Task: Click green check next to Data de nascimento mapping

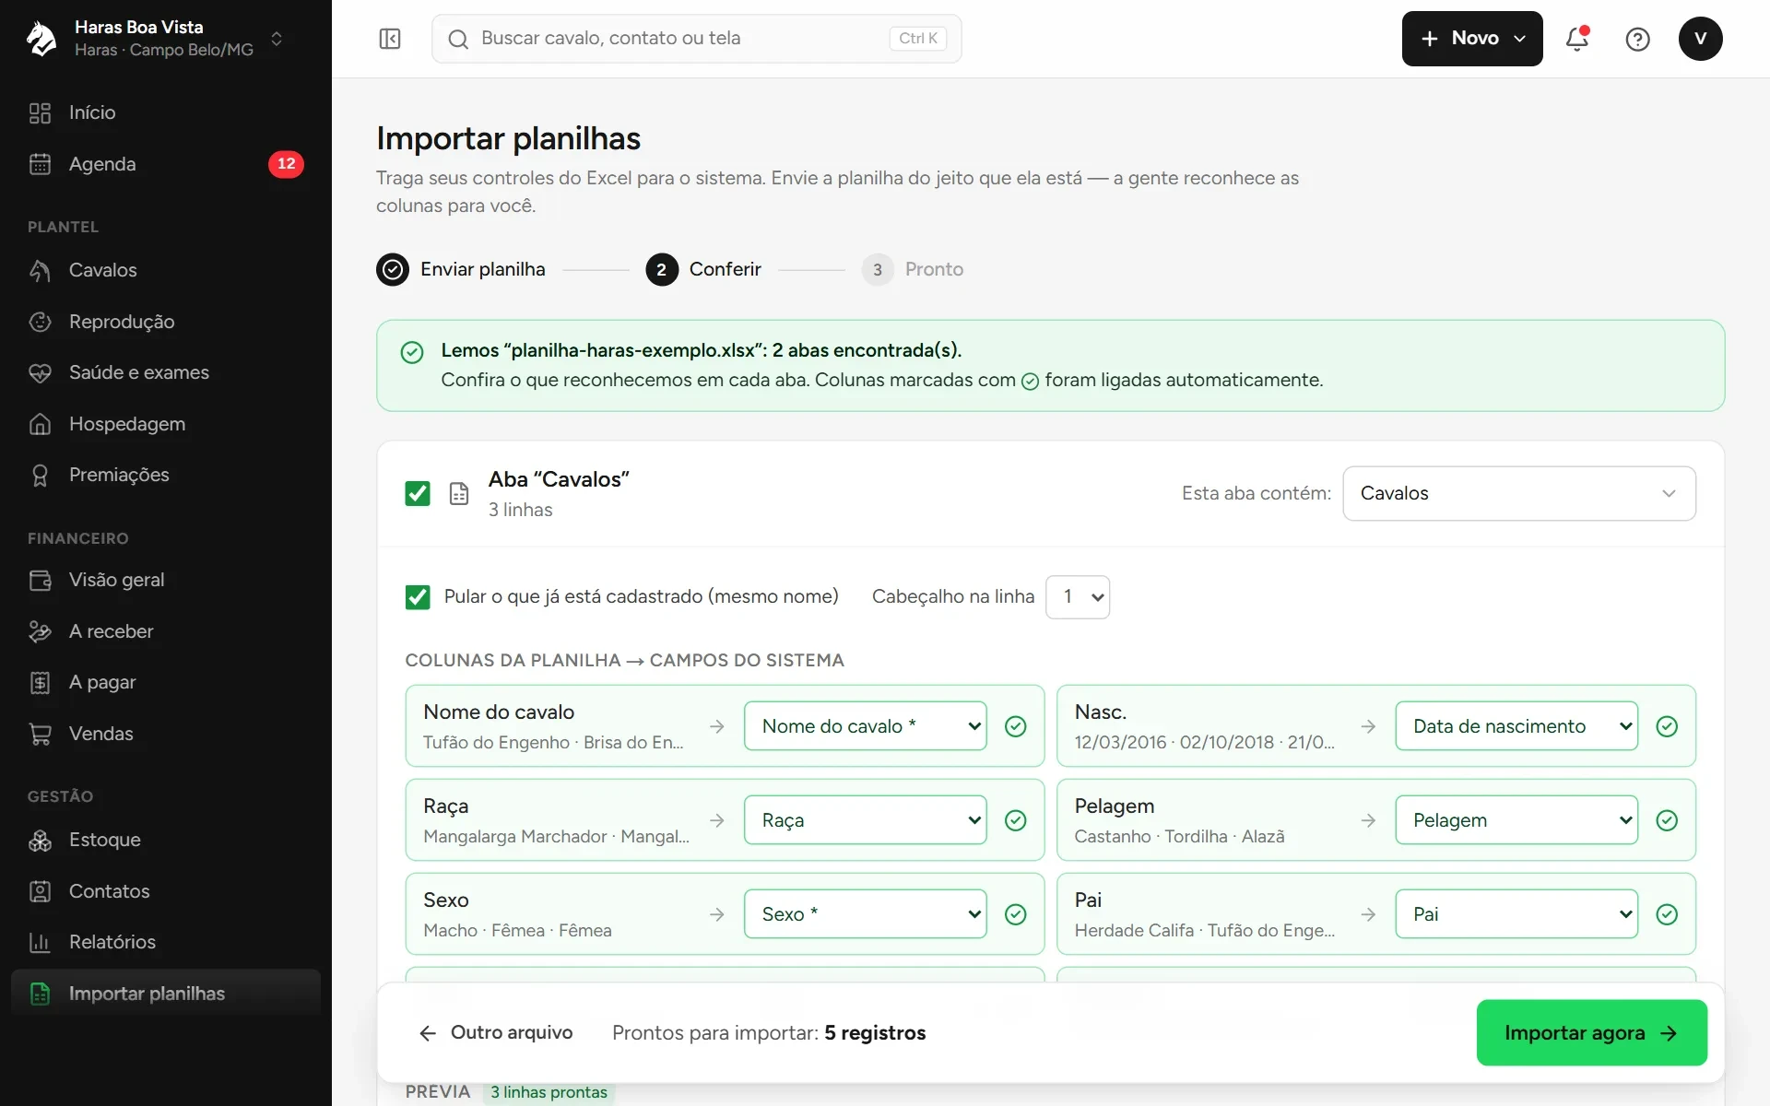Action: click(1667, 726)
